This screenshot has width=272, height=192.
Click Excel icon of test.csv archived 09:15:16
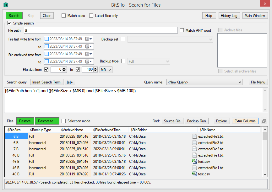(x=194, y=161)
